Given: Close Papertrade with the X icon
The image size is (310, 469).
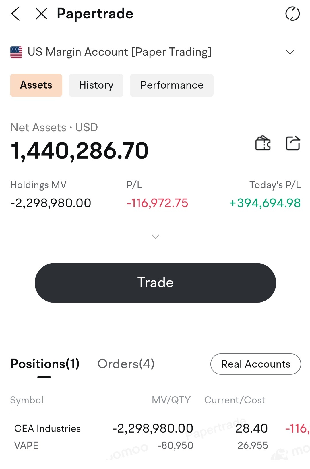Looking at the screenshot, I should pyautogui.click(x=41, y=14).
